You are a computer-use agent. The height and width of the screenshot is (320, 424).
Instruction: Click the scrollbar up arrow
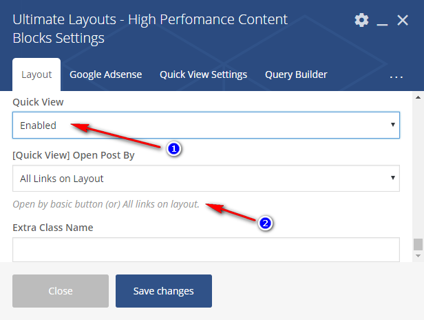pos(418,98)
